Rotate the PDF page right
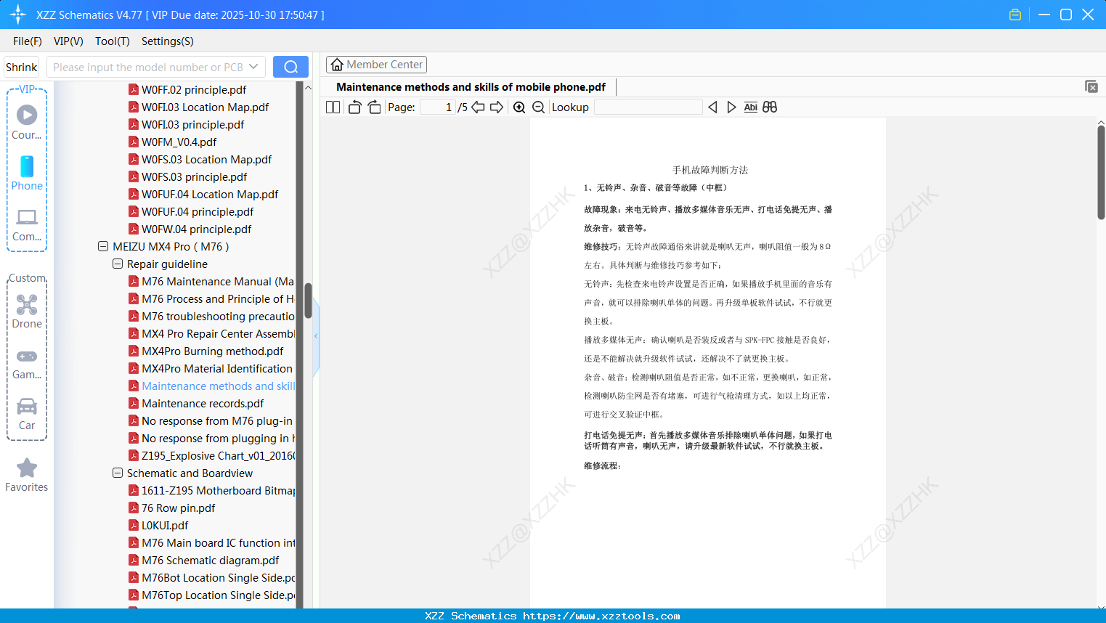The image size is (1106, 623). click(x=373, y=107)
